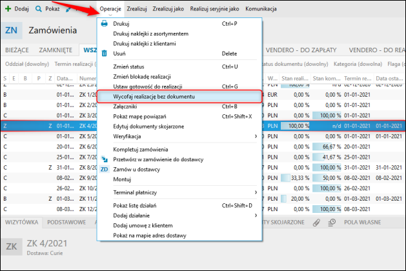Select the ZK 1 order row
Image resolution: width=406 pixels, height=271 pixels.
203,95
